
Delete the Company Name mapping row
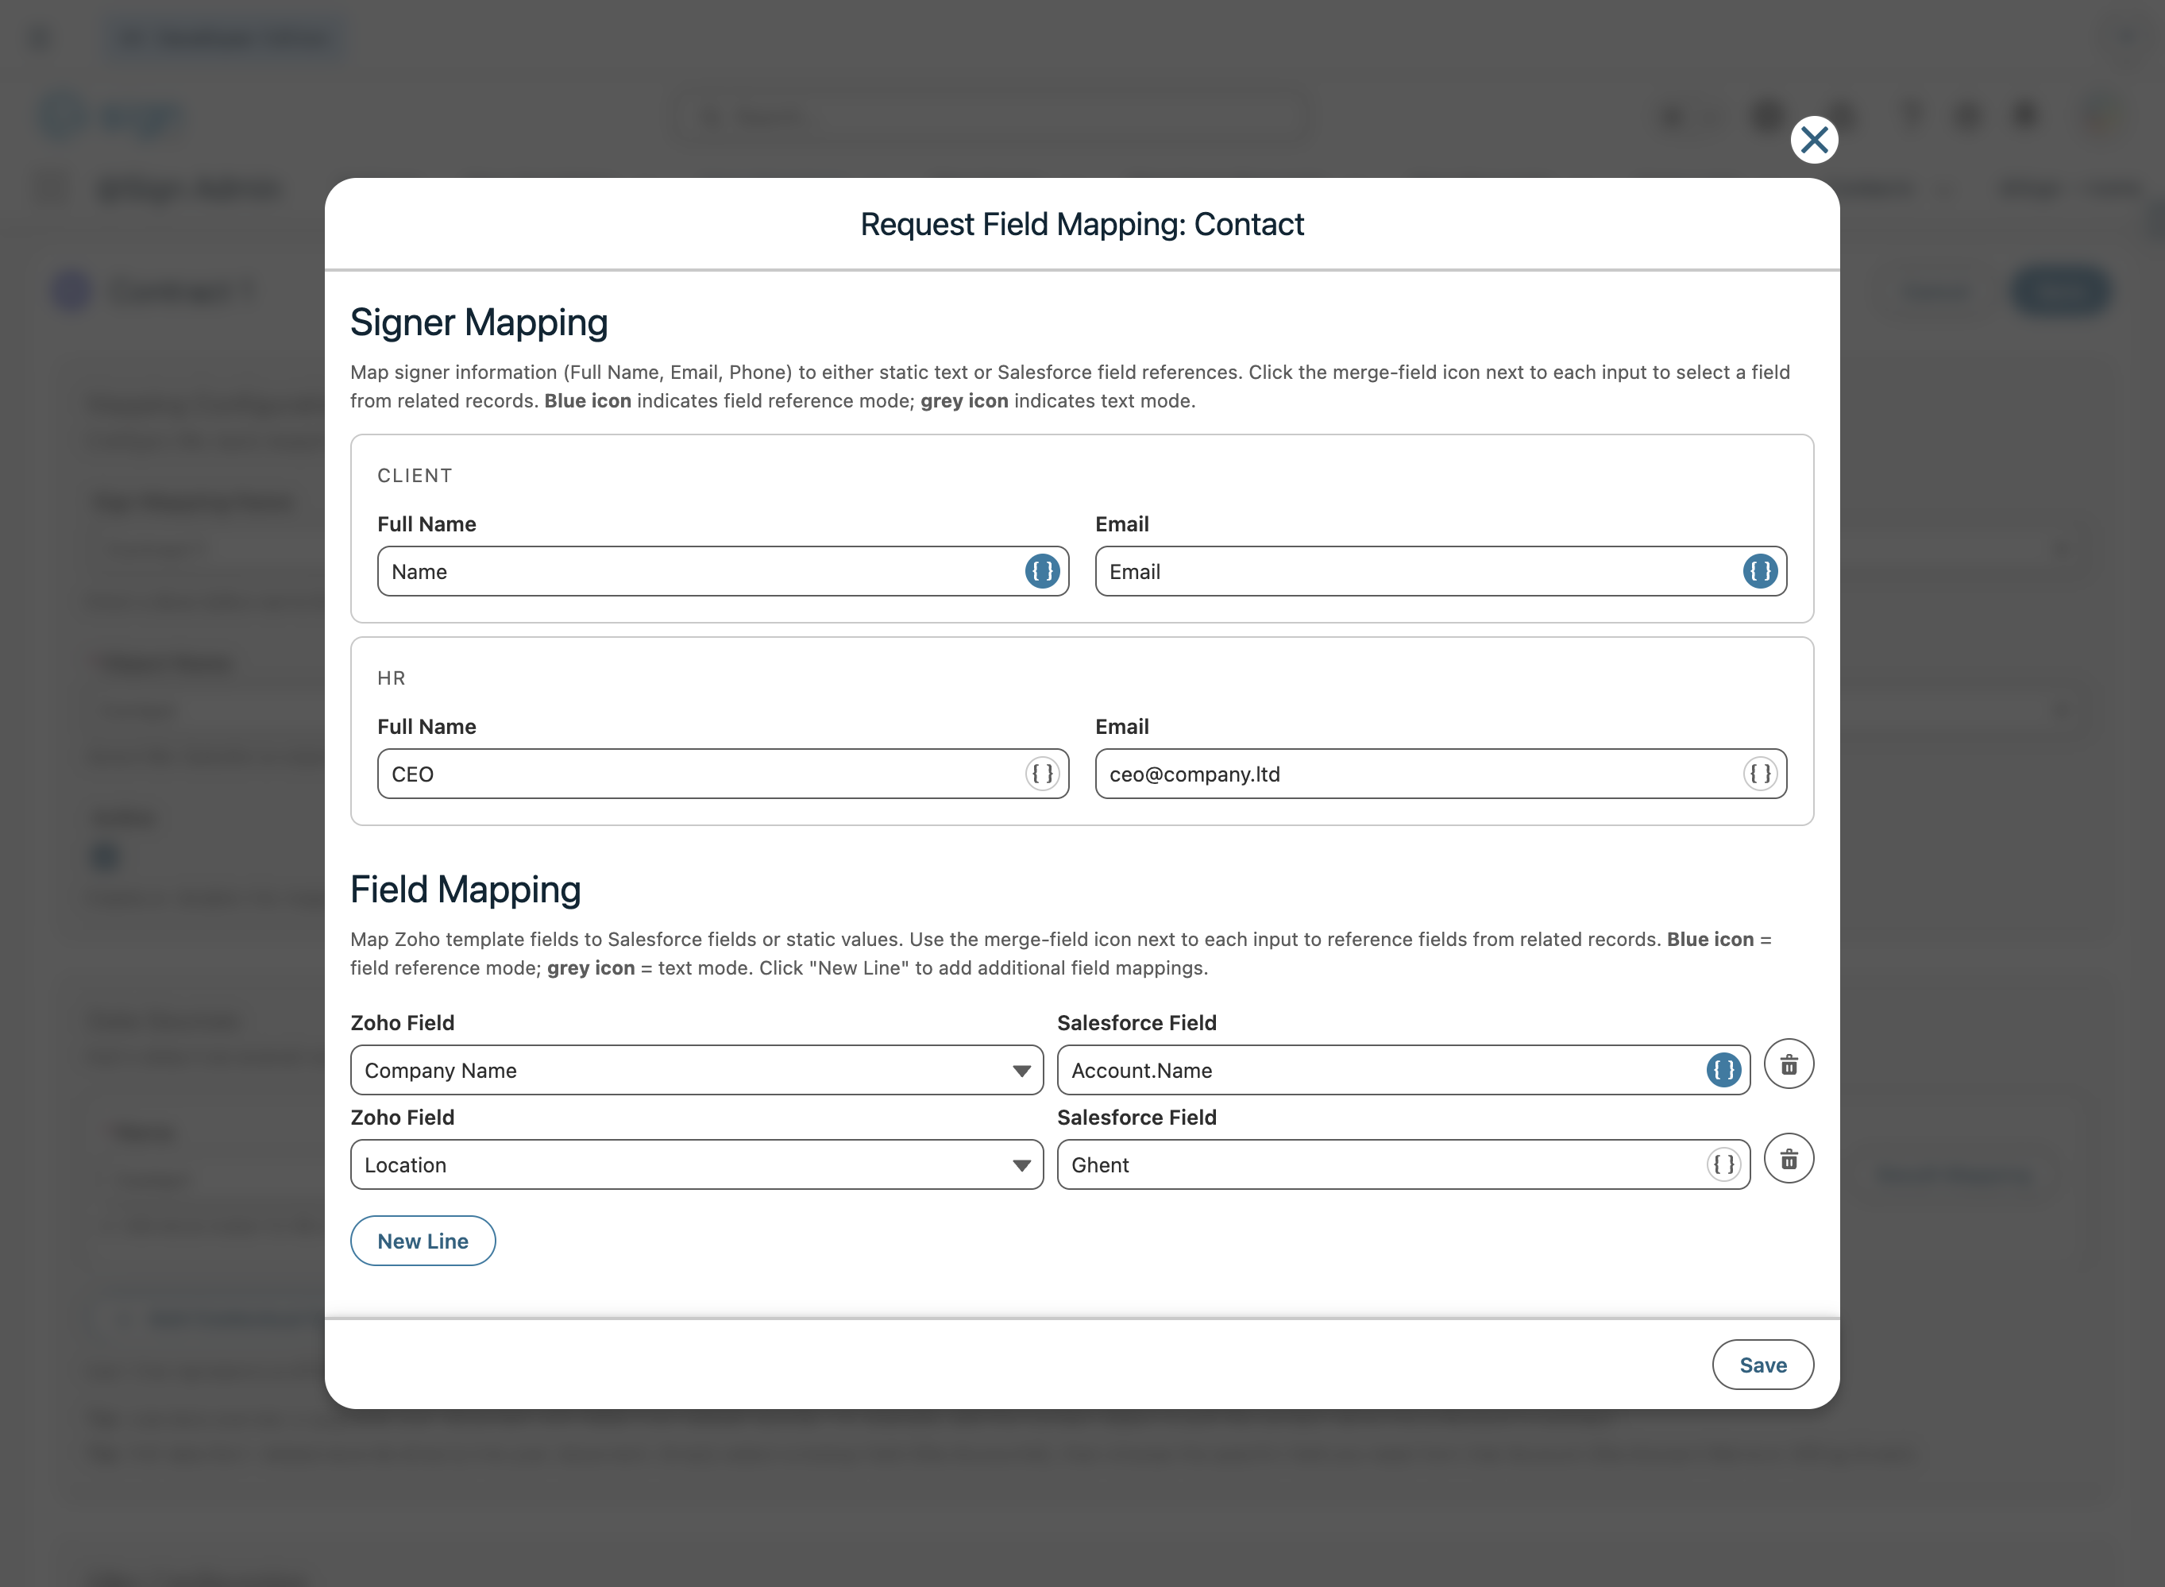1789,1064
